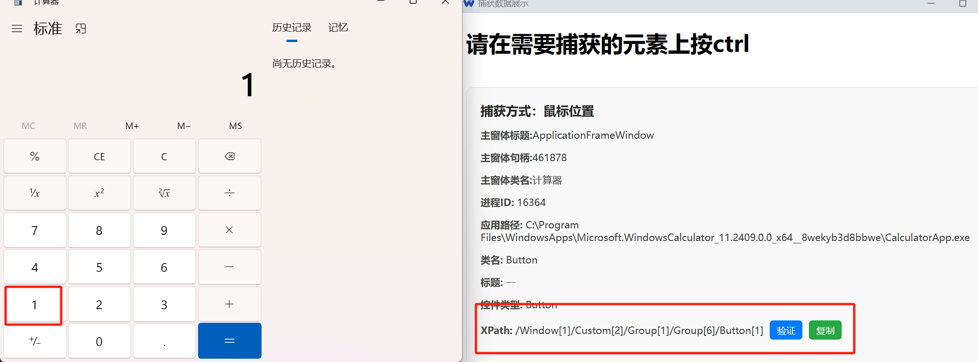Click the CE clear entry key

click(x=99, y=156)
